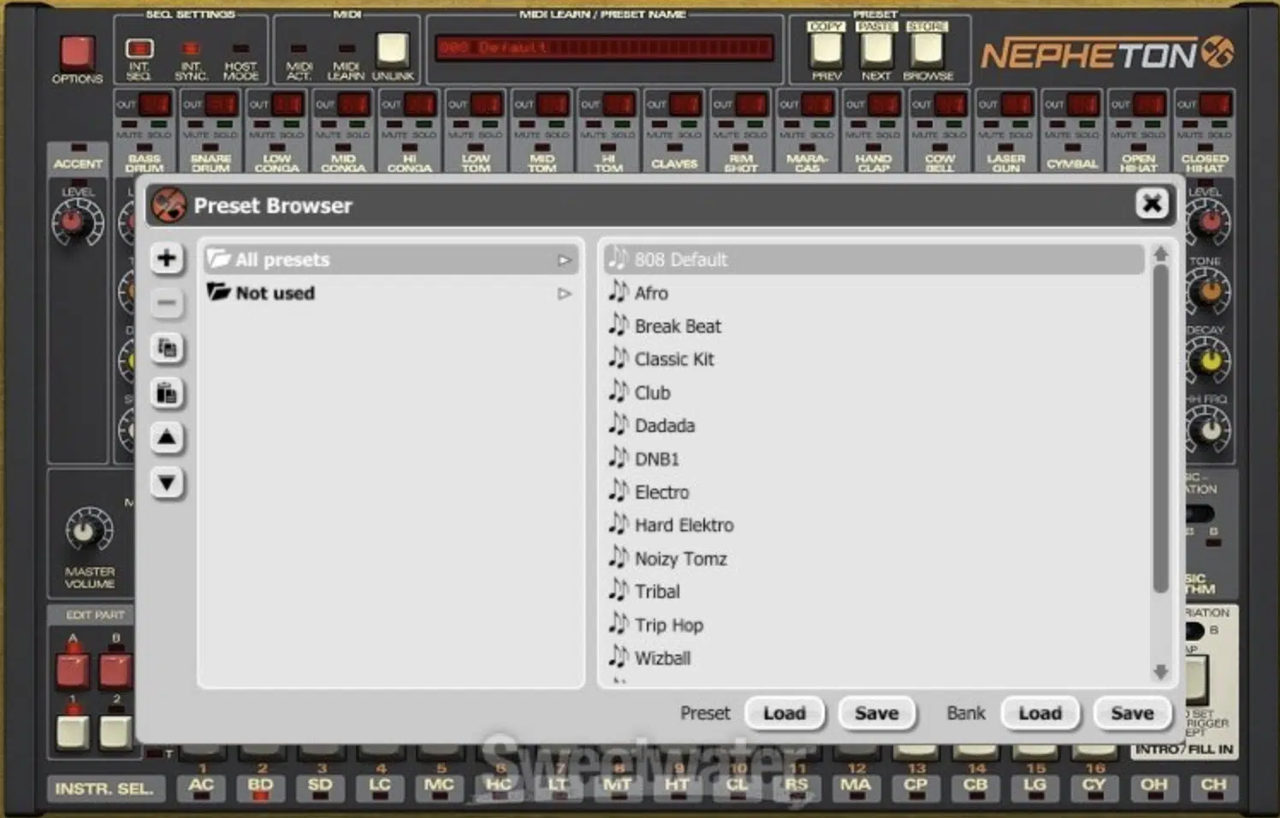Click the preset list scrollbar thumb
This screenshot has height=818, width=1280.
(1160, 428)
